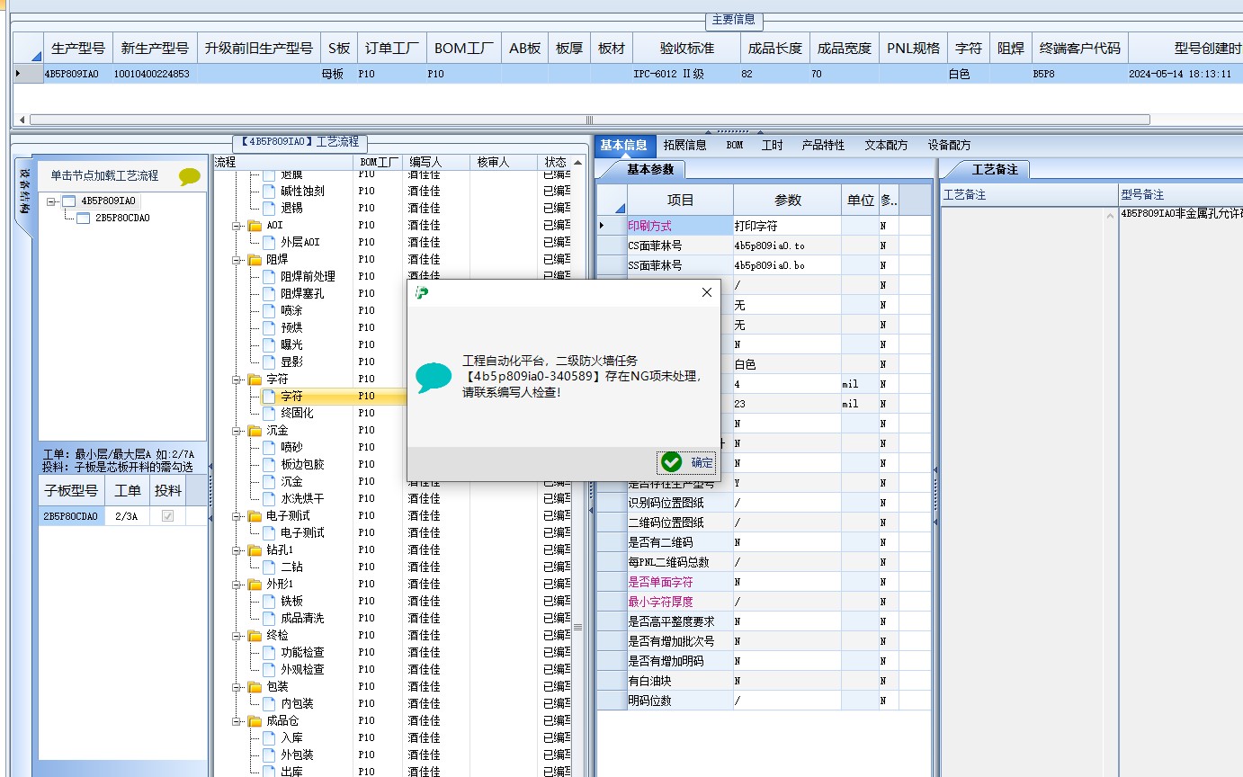This screenshot has height=777, width=1243.
Task: Select the 显影 process step
Action: (291, 362)
